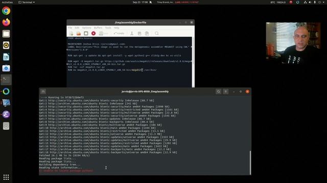This screenshot has height=183, width=327.
Task: Click the new tab button in terminal titlebar
Action: tap(43, 91)
